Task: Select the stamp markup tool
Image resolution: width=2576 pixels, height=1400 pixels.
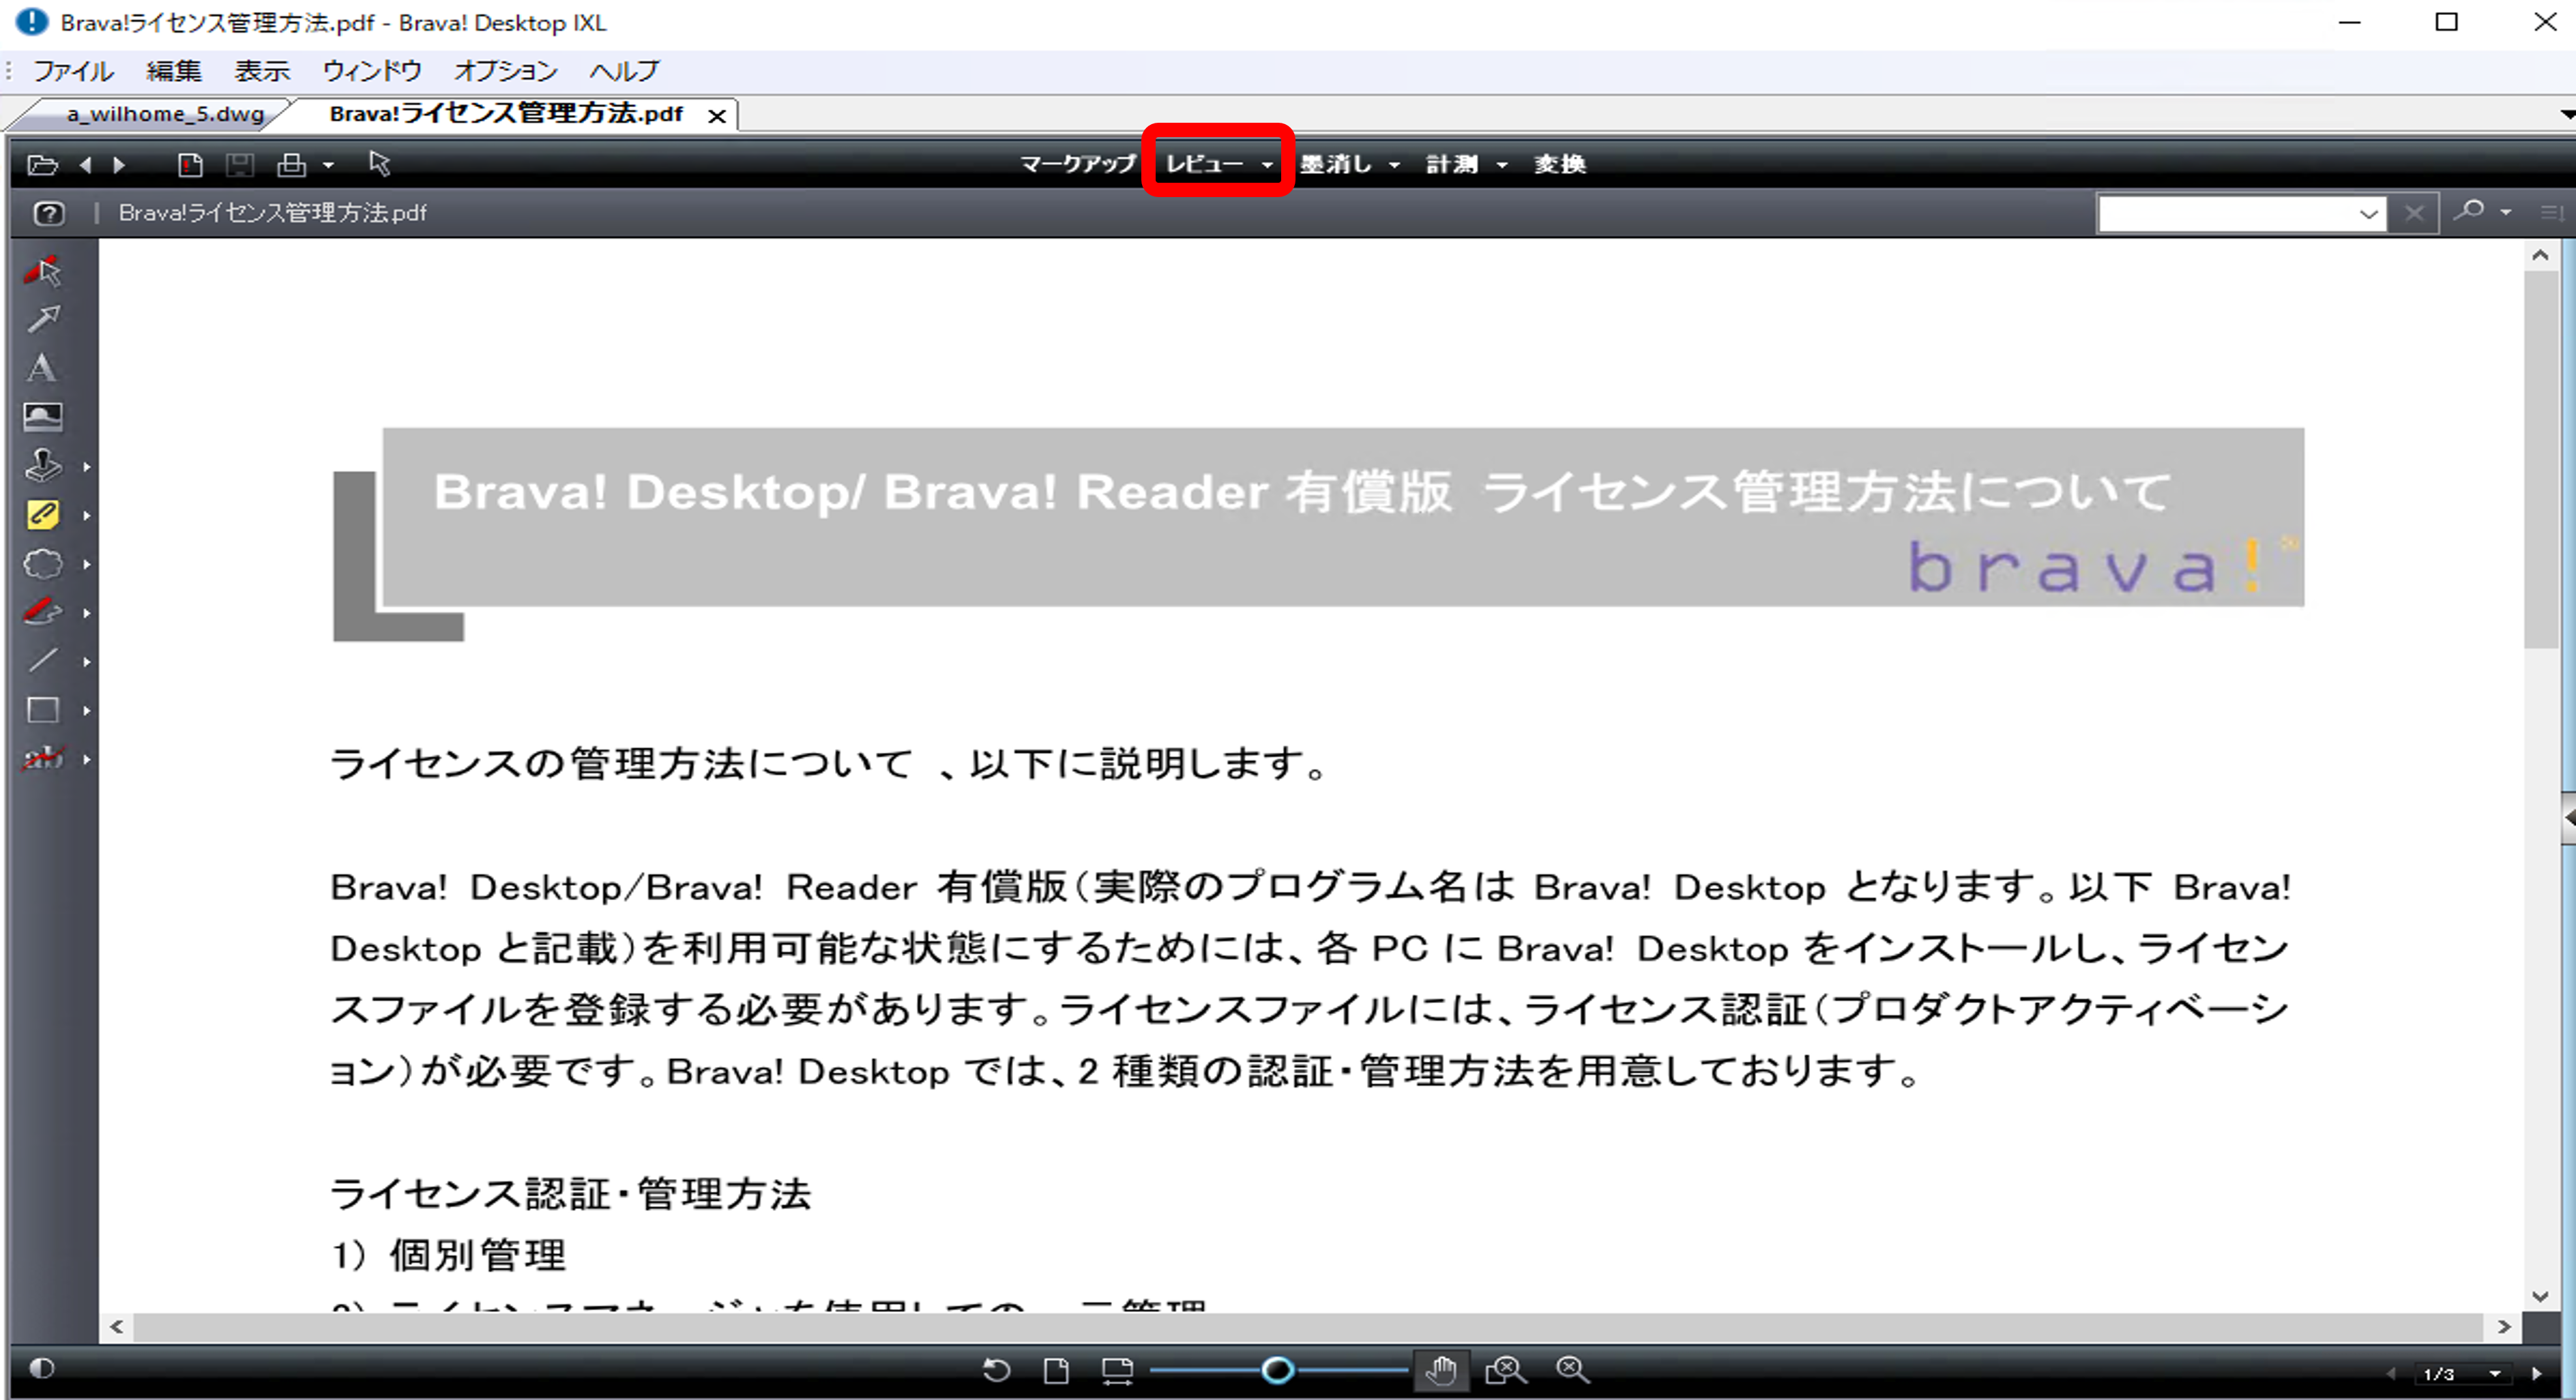Action: point(43,466)
